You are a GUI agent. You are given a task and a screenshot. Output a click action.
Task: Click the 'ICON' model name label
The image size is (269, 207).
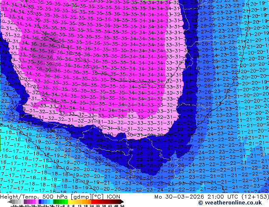tap(113, 197)
